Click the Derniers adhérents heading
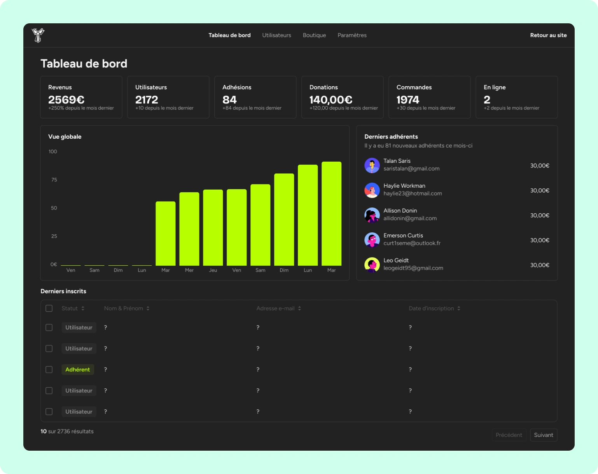 (391, 137)
